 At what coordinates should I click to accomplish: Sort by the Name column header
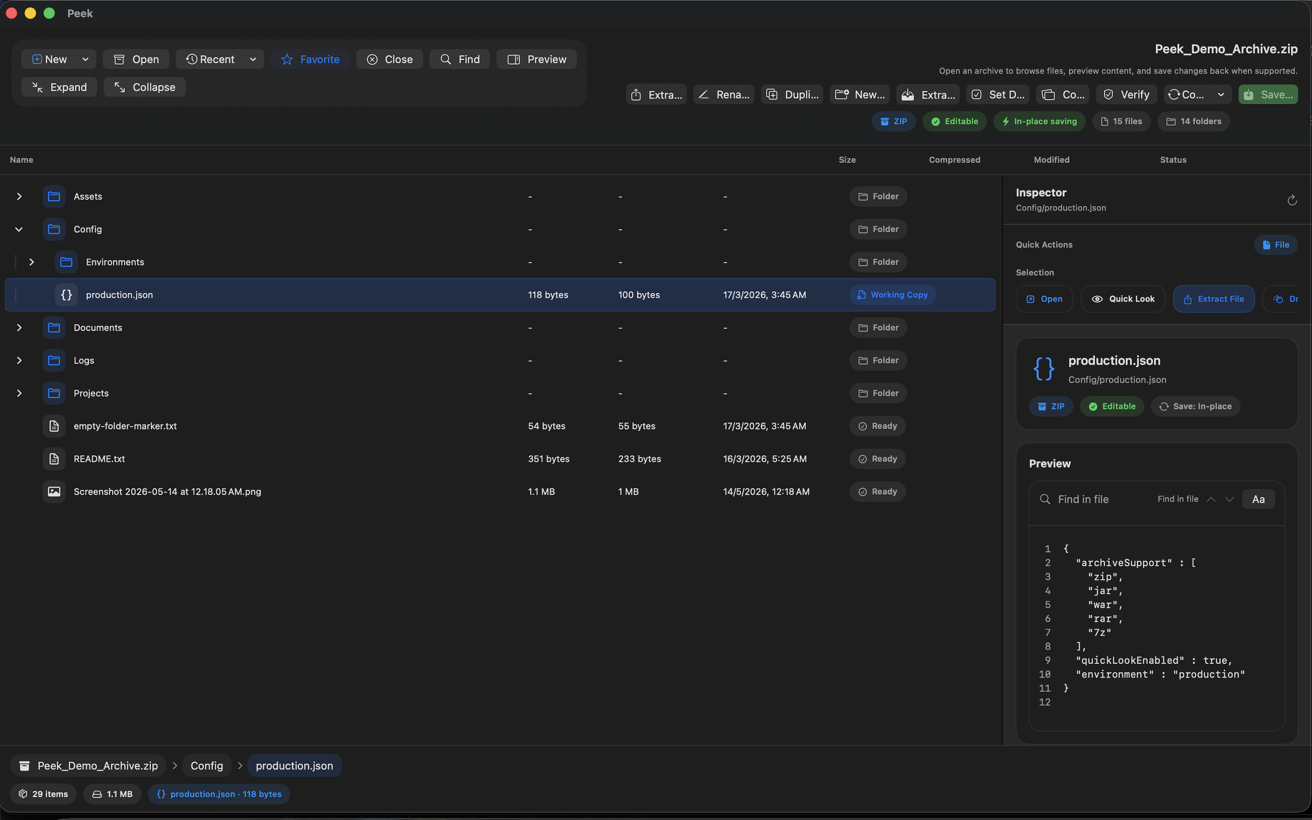[x=22, y=159]
